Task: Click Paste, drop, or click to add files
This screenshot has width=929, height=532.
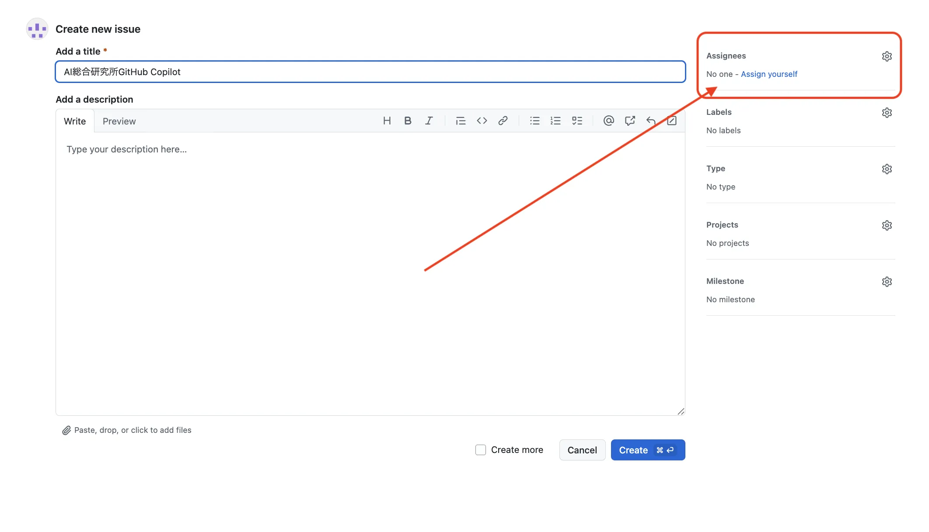Action: [x=133, y=430]
